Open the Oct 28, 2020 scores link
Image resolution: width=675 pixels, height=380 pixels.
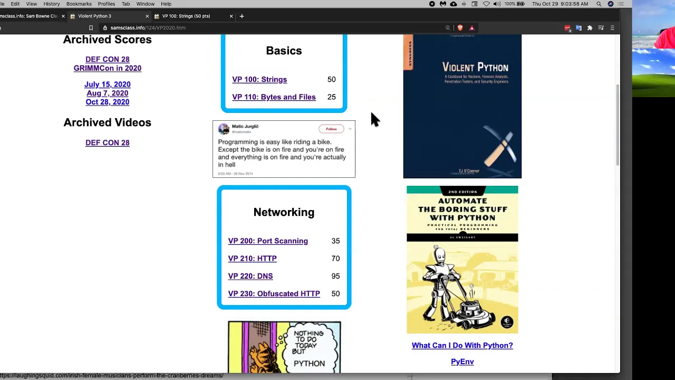[x=108, y=102]
